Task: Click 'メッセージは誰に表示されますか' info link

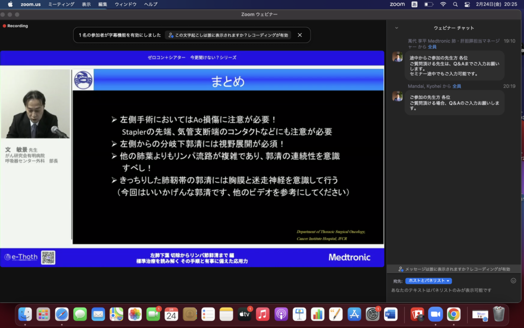Action: 454,269
